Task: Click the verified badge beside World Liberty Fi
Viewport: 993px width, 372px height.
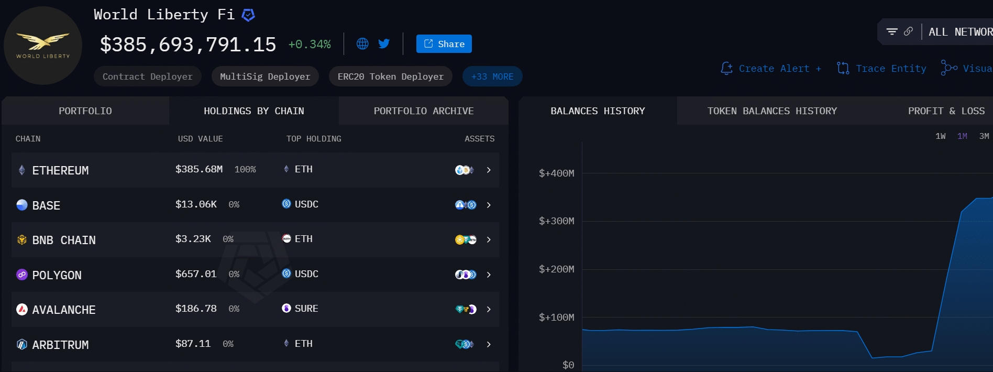Action: [x=248, y=15]
